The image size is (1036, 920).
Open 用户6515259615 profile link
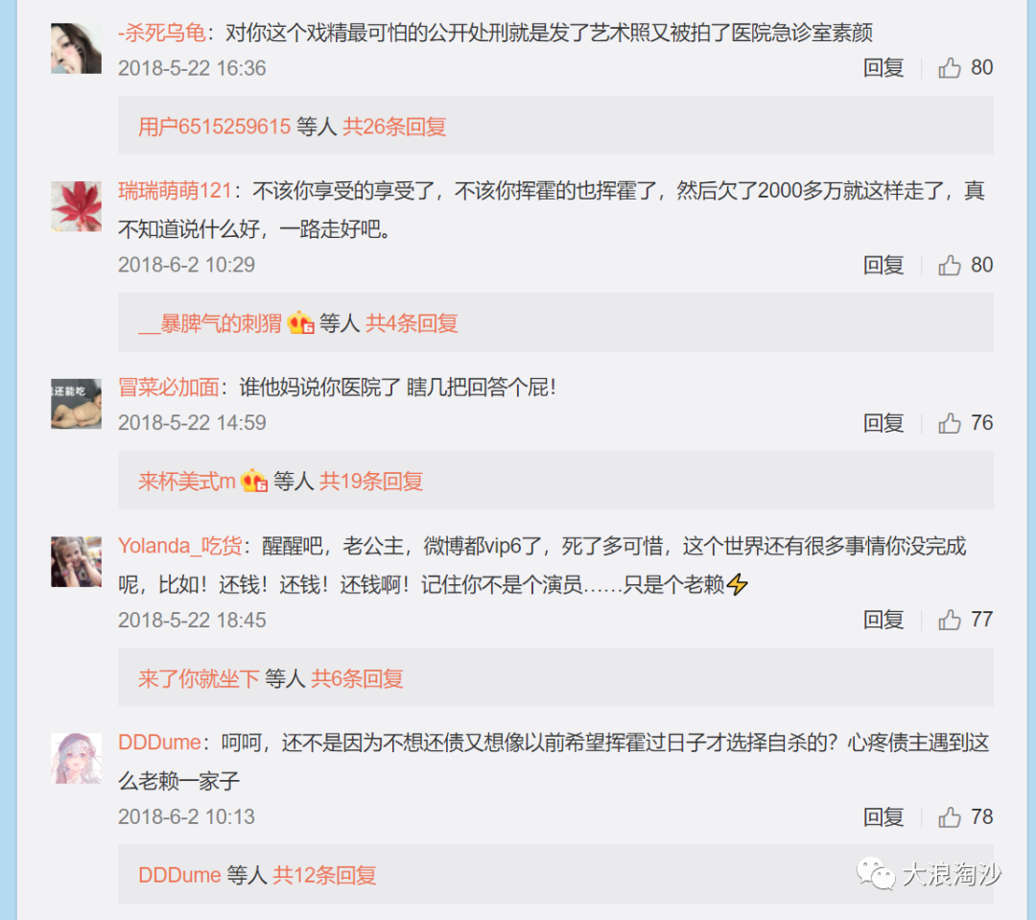[x=214, y=127]
